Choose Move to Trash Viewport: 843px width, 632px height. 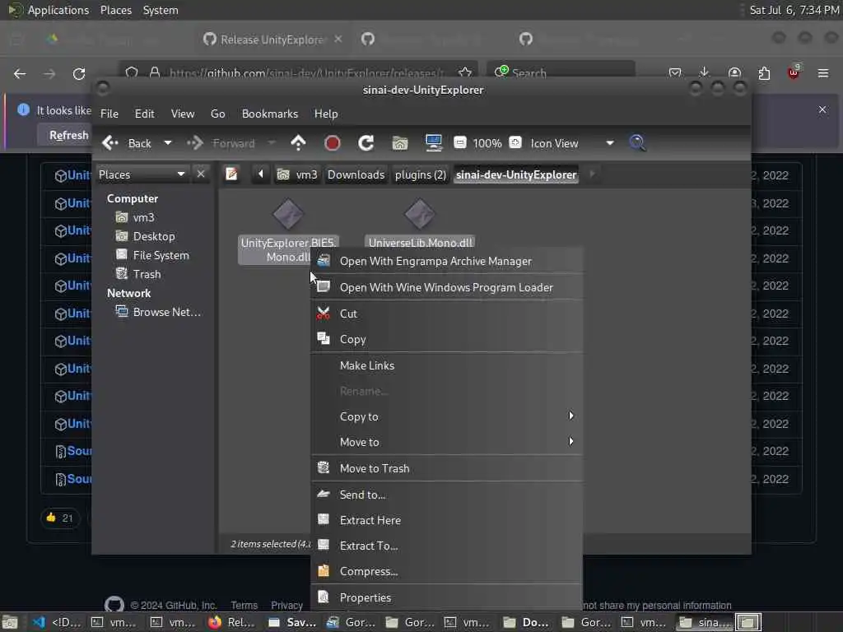447,468
